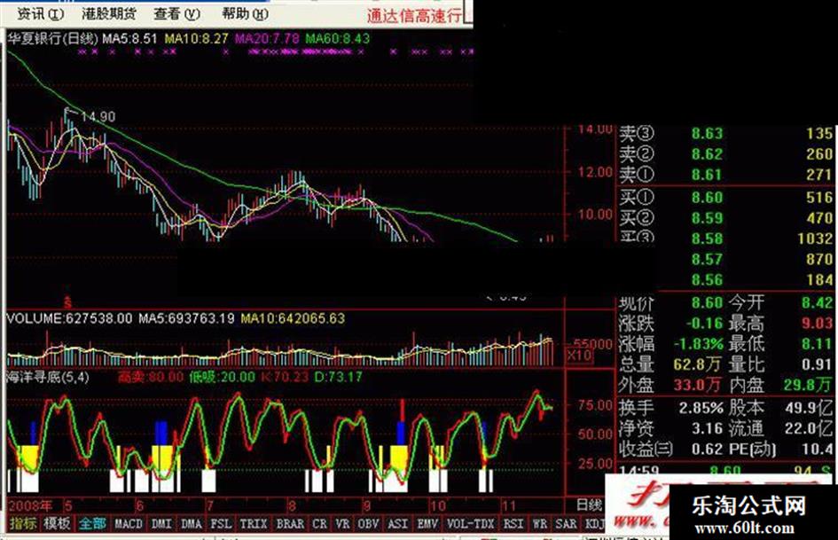The height and width of the screenshot is (540, 838).
Task: Click the 卖① price 8.61
Action: point(707,175)
